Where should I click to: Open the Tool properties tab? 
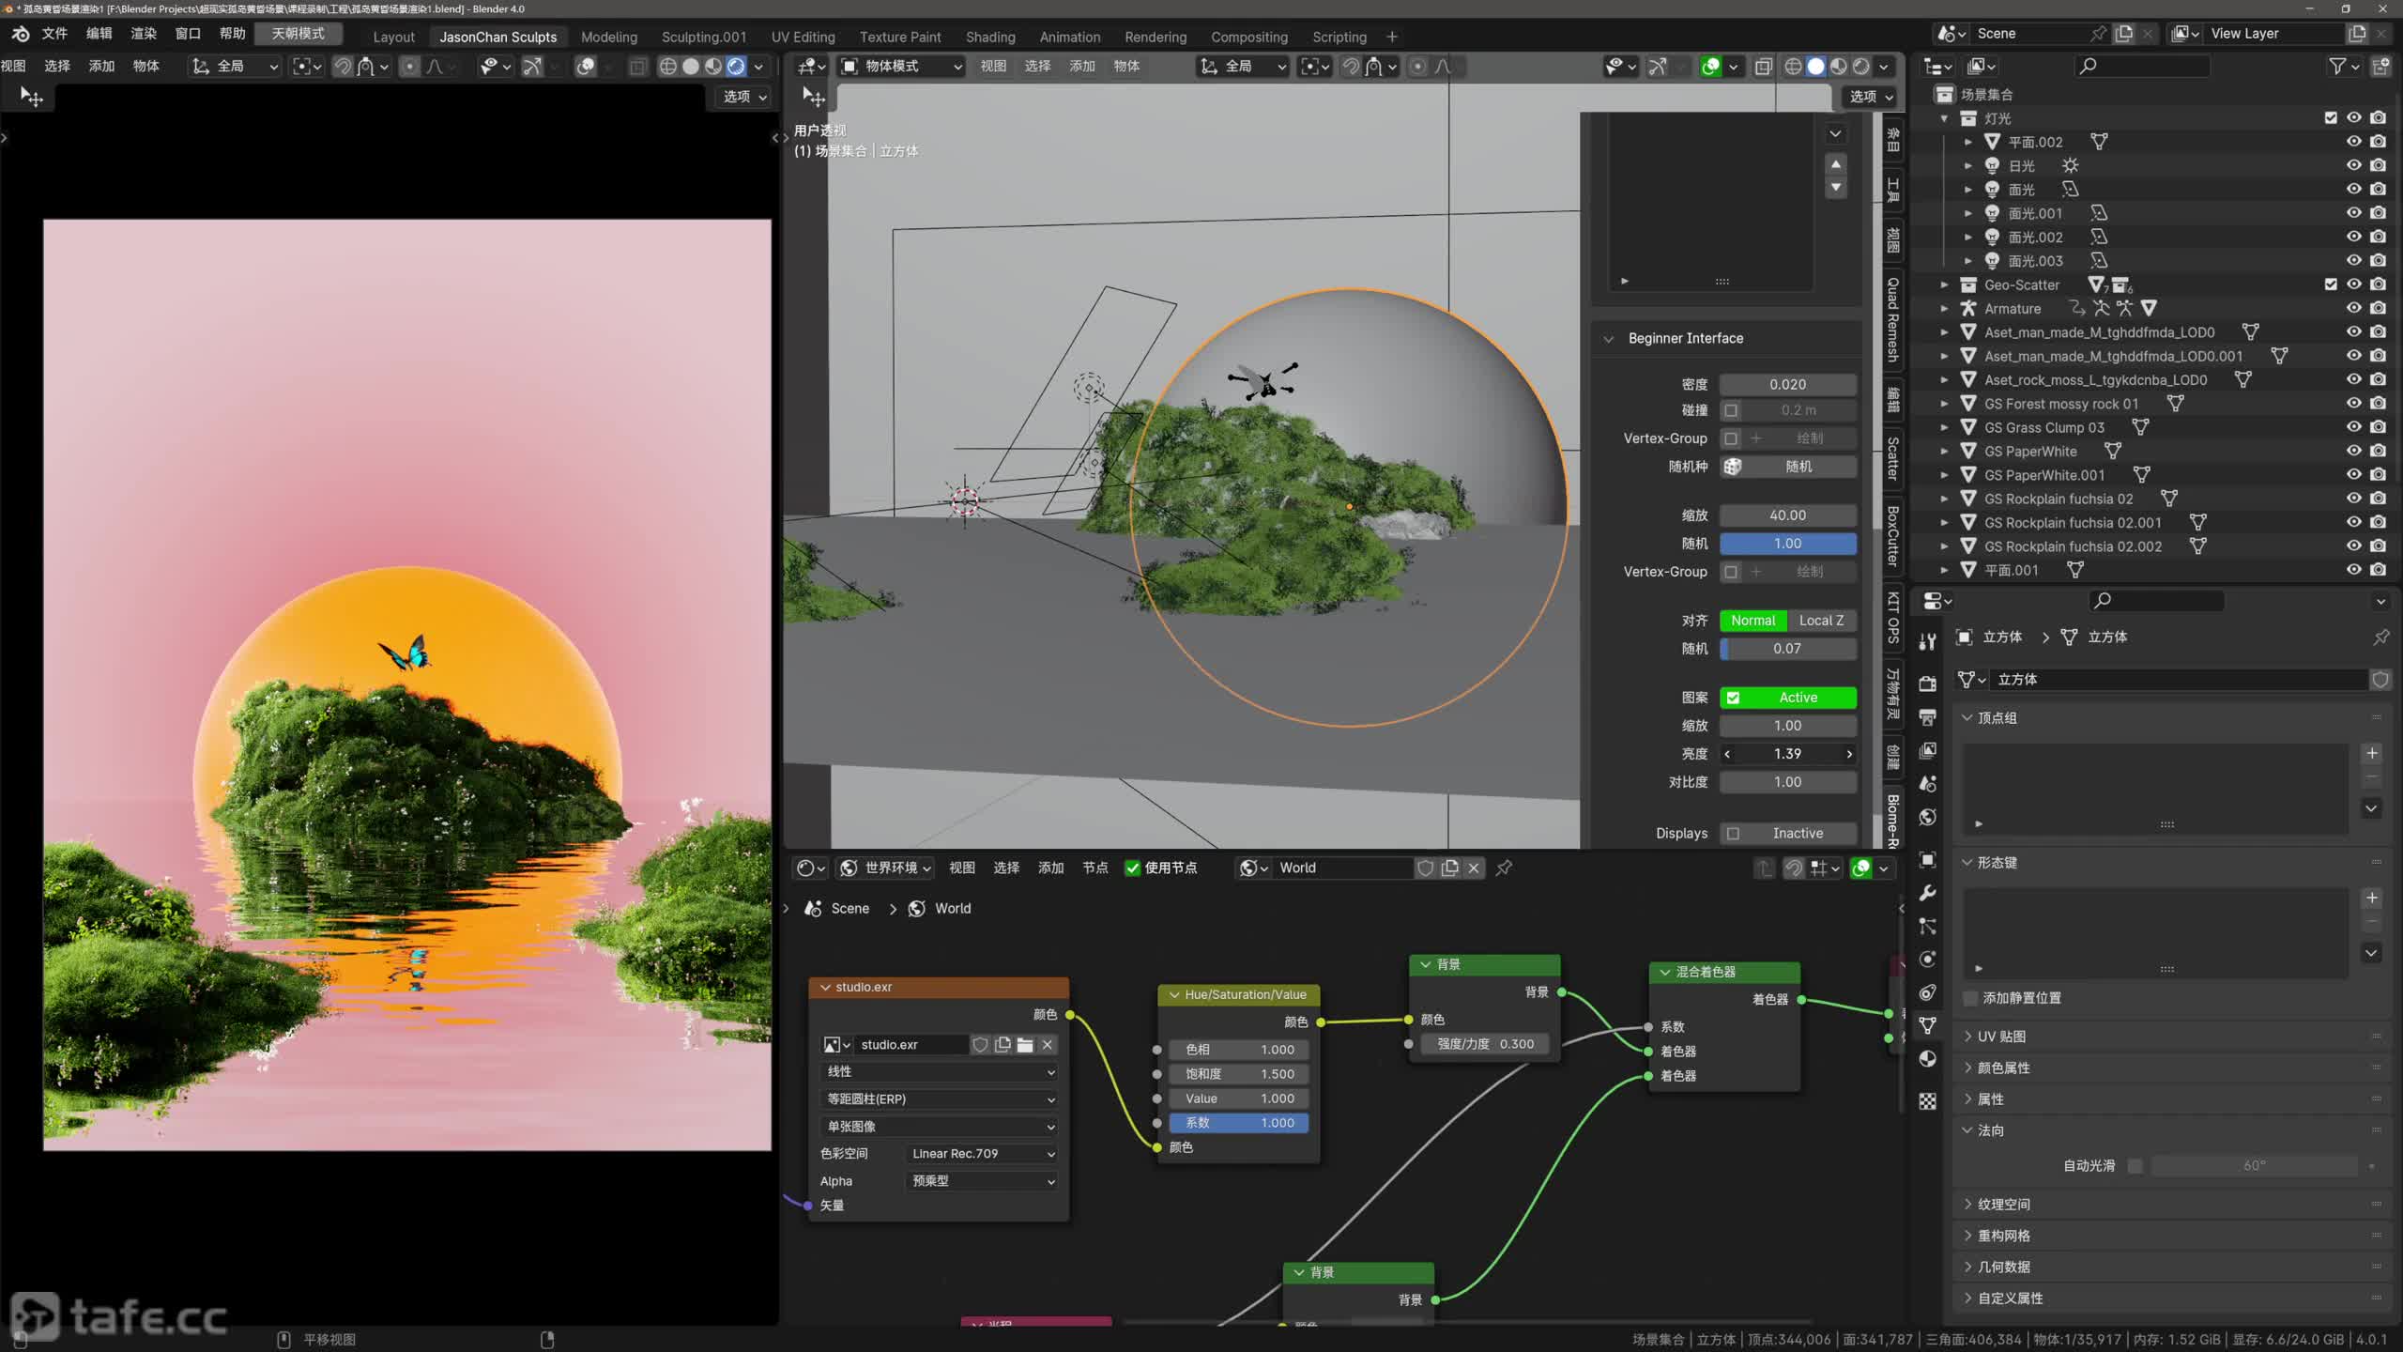(x=1927, y=641)
